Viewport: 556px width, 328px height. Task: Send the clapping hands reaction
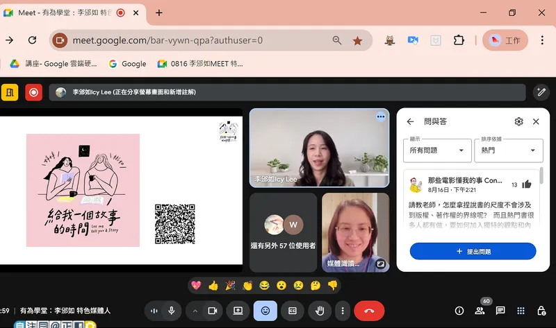click(x=247, y=285)
